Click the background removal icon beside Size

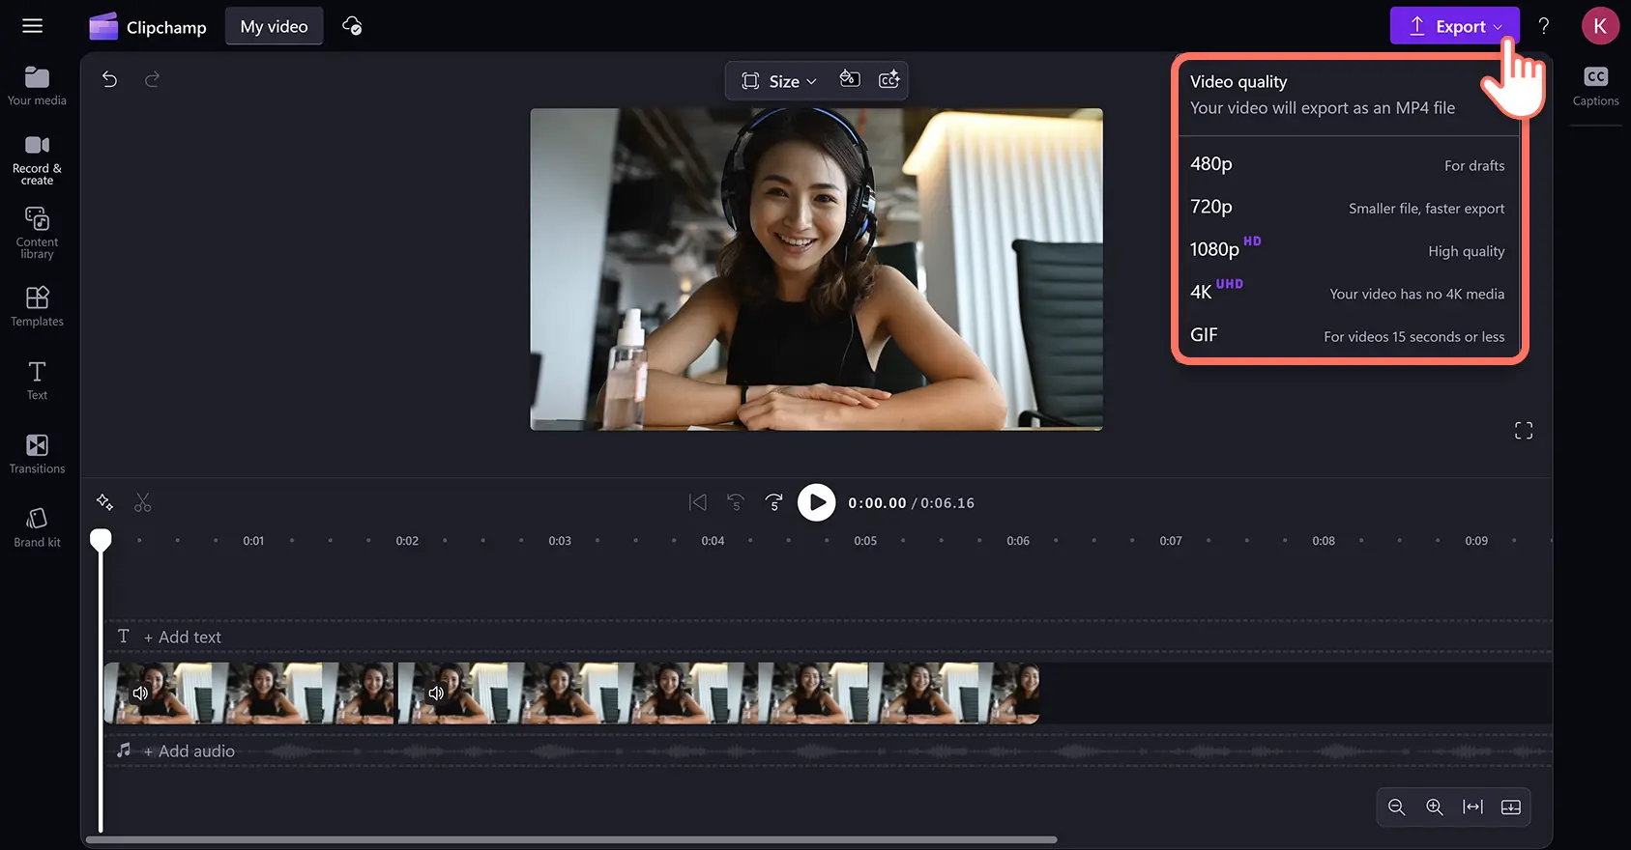coord(850,79)
